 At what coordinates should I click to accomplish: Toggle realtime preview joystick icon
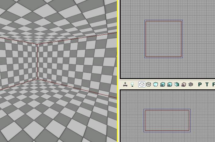125,84
